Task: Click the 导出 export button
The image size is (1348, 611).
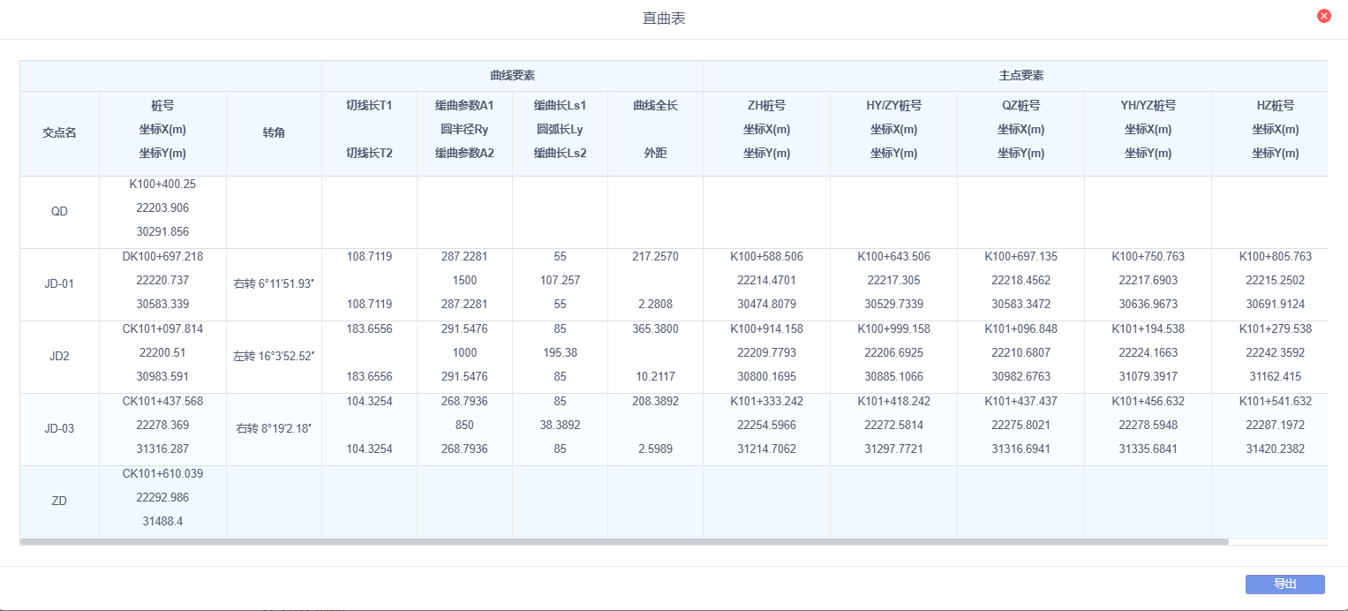Action: coord(1284,585)
